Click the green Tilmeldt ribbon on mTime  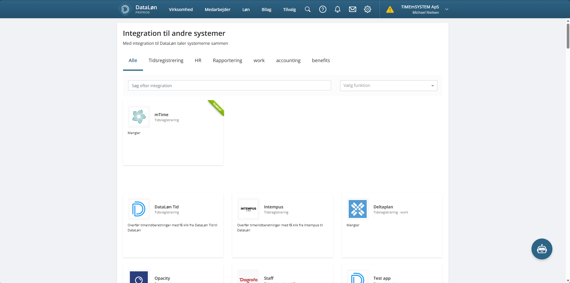pyautogui.click(x=217, y=107)
